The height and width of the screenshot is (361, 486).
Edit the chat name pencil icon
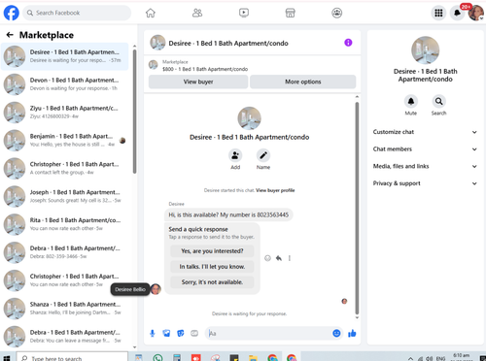click(263, 155)
